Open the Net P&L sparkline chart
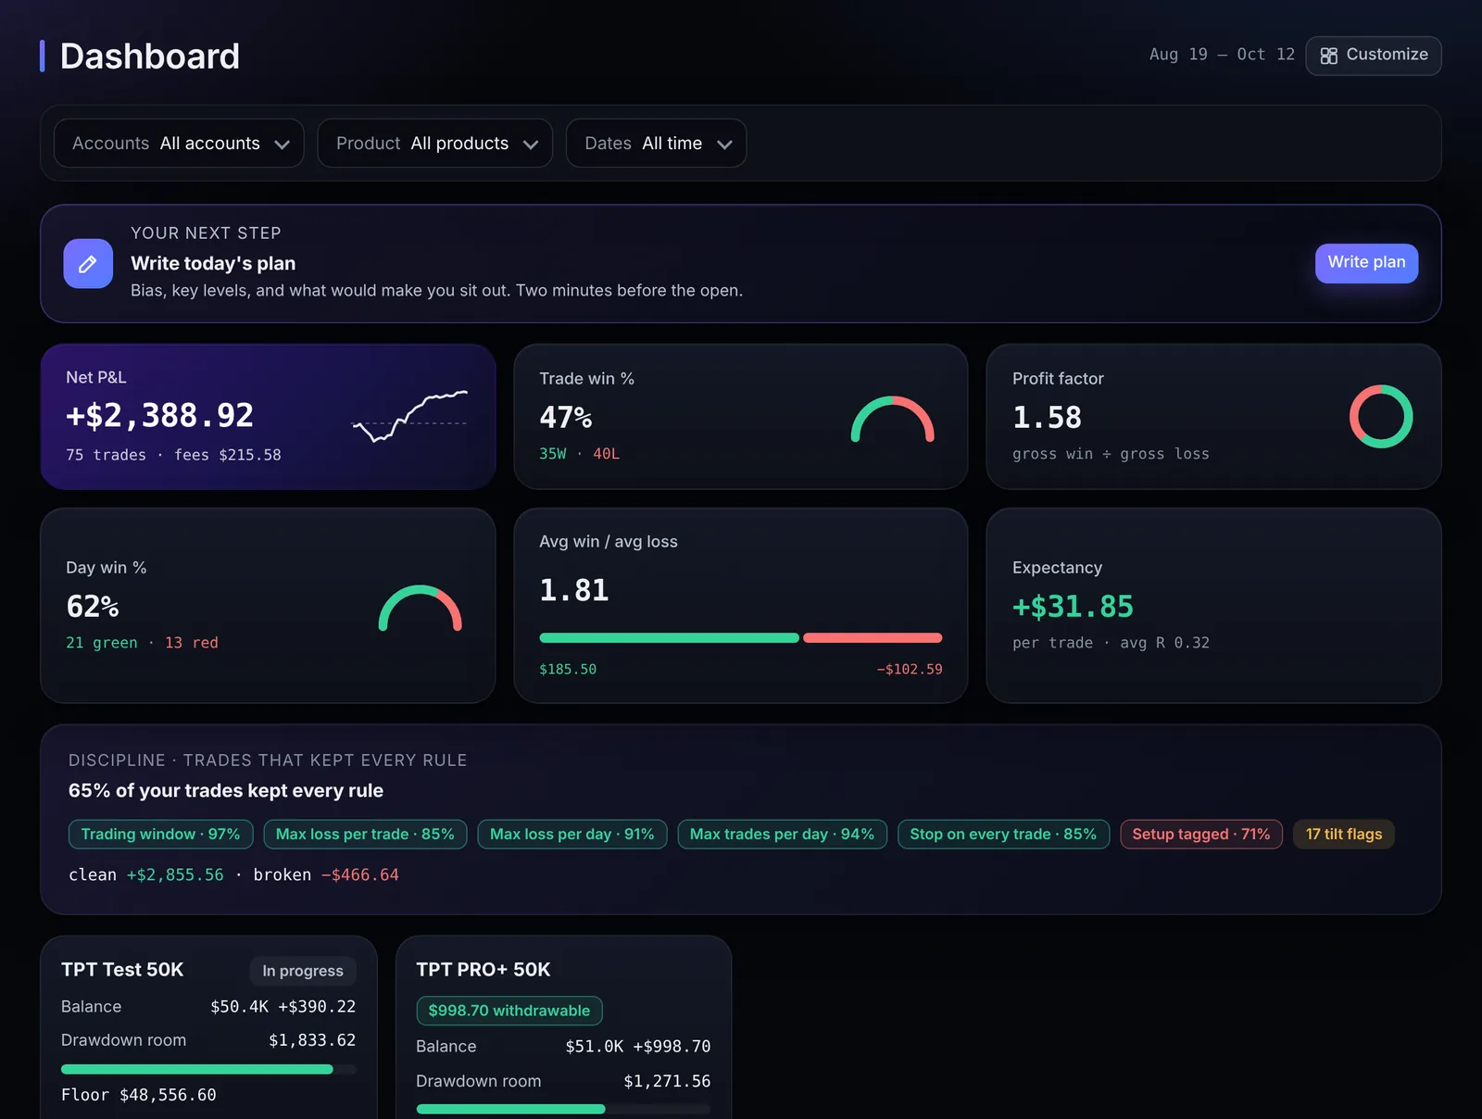1482x1119 pixels. click(409, 416)
